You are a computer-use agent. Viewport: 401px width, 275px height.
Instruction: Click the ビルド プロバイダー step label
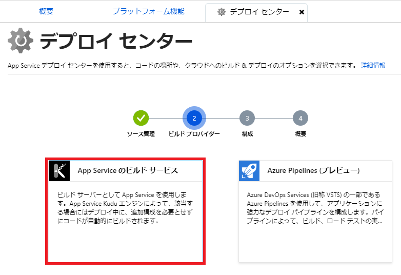point(194,134)
